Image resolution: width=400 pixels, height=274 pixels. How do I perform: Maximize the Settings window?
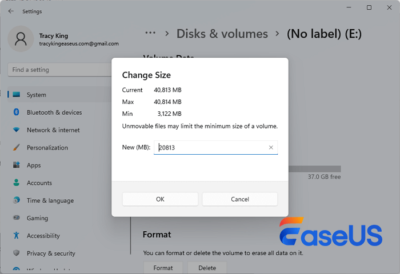click(369, 7)
